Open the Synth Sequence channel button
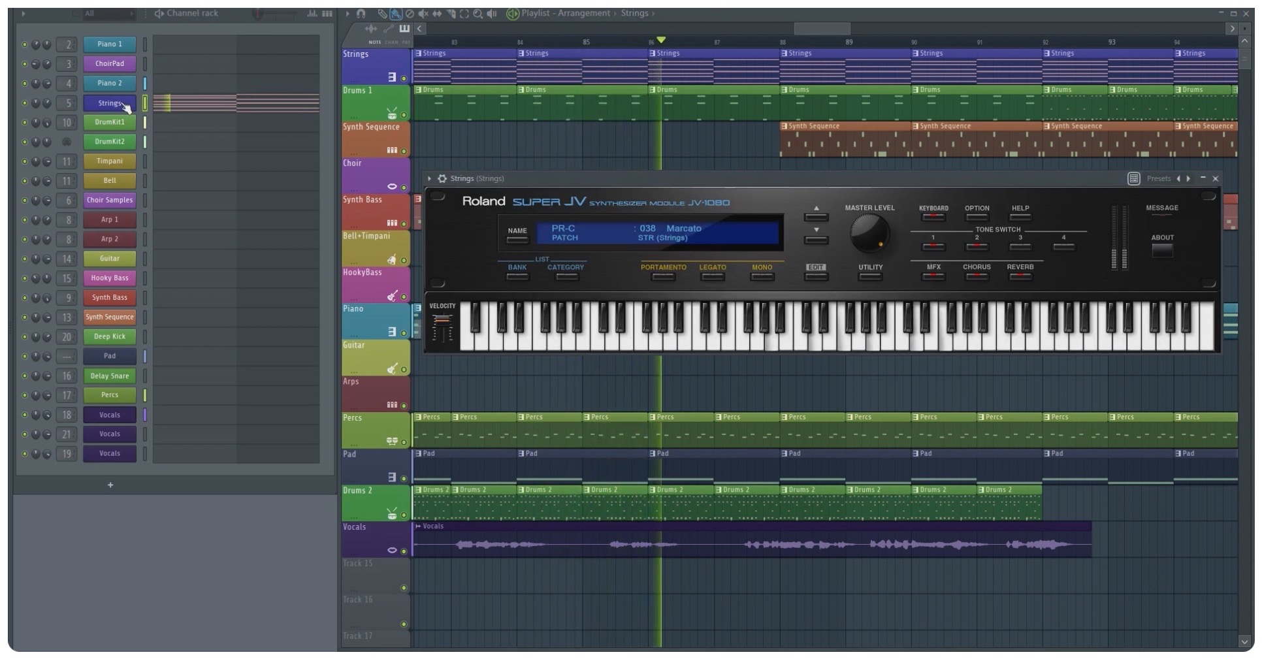Screen dimensions: 1262x661 110,317
